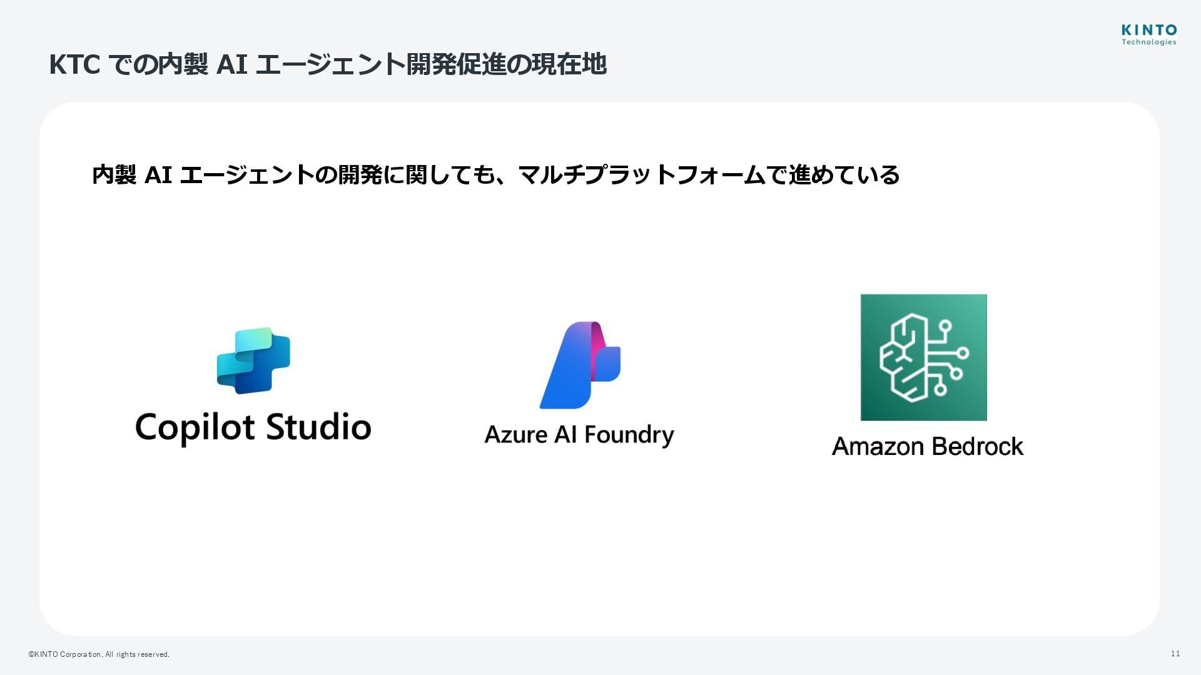The image size is (1201, 675).
Task: Click the word Technologies under KINTO logo
Action: 1148,42
